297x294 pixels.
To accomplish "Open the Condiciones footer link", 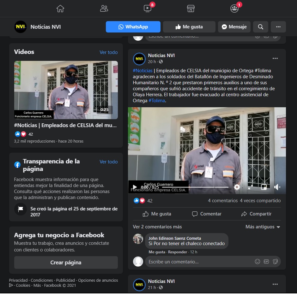I will [42, 280].
